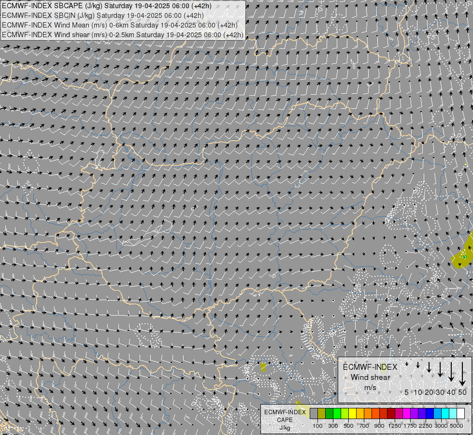Click the '700' CAPE scale value
Image resolution: width=473 pixels, height=435 pixels.
pyautogui.click(x=364, y=426)
